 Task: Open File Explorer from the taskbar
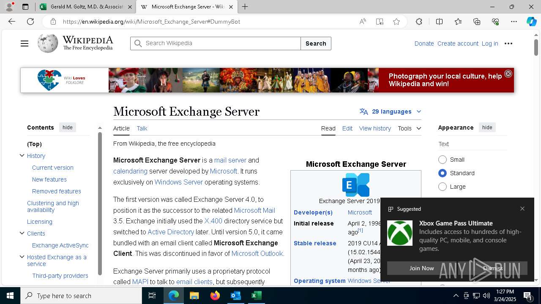click(x=194, y=296)
